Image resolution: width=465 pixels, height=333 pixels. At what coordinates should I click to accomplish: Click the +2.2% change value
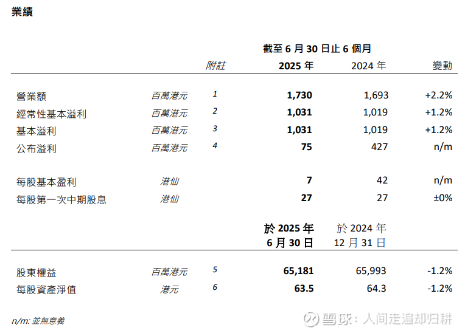click(439, 95)
